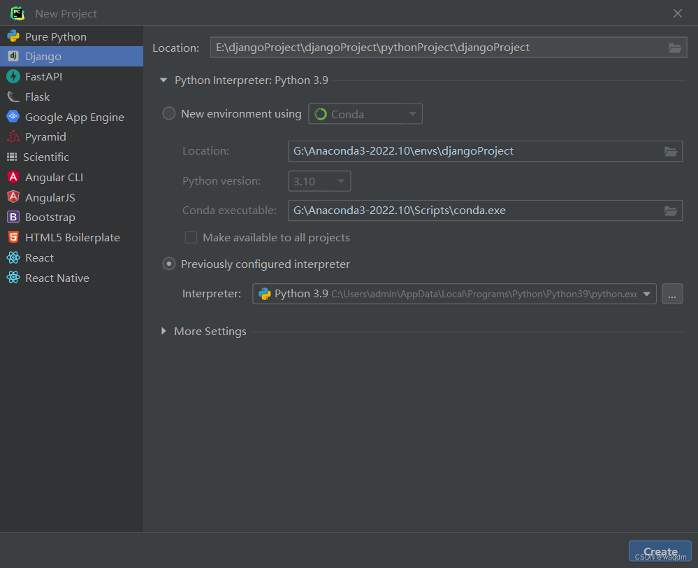Select Pure Python project type

click(72, 36)
